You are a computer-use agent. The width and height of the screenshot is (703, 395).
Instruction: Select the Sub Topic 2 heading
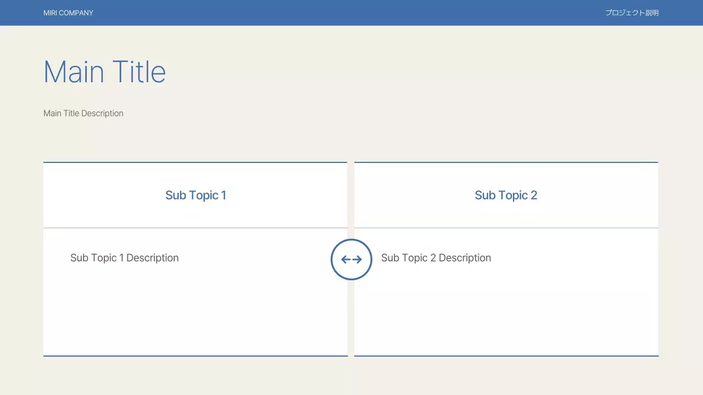506,195
